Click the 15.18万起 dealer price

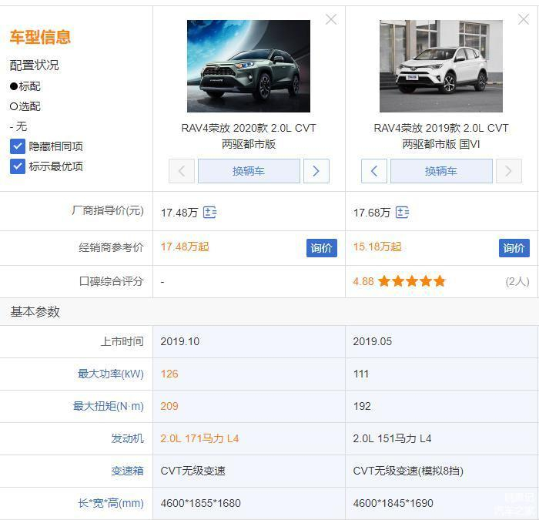tap(377, 247)
